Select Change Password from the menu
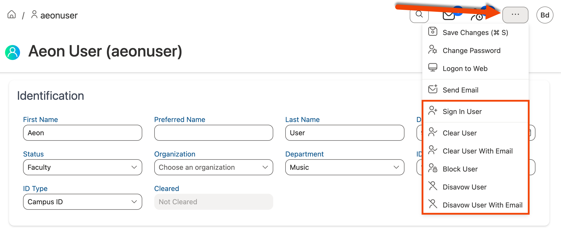 pos(471,50)
